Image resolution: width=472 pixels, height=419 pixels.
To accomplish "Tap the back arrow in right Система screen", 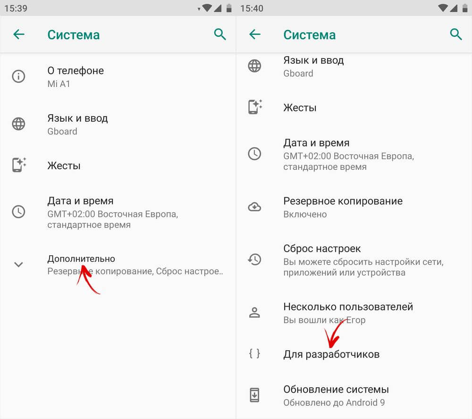I will pyautogui.click(x=255, y=34).
